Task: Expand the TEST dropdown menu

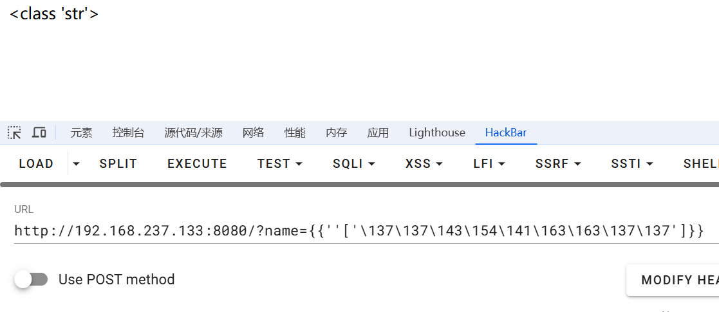Action: click(x=279, y=164)
